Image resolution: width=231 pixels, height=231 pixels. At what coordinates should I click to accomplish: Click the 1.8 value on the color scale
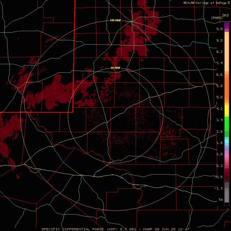click(219, 143)
